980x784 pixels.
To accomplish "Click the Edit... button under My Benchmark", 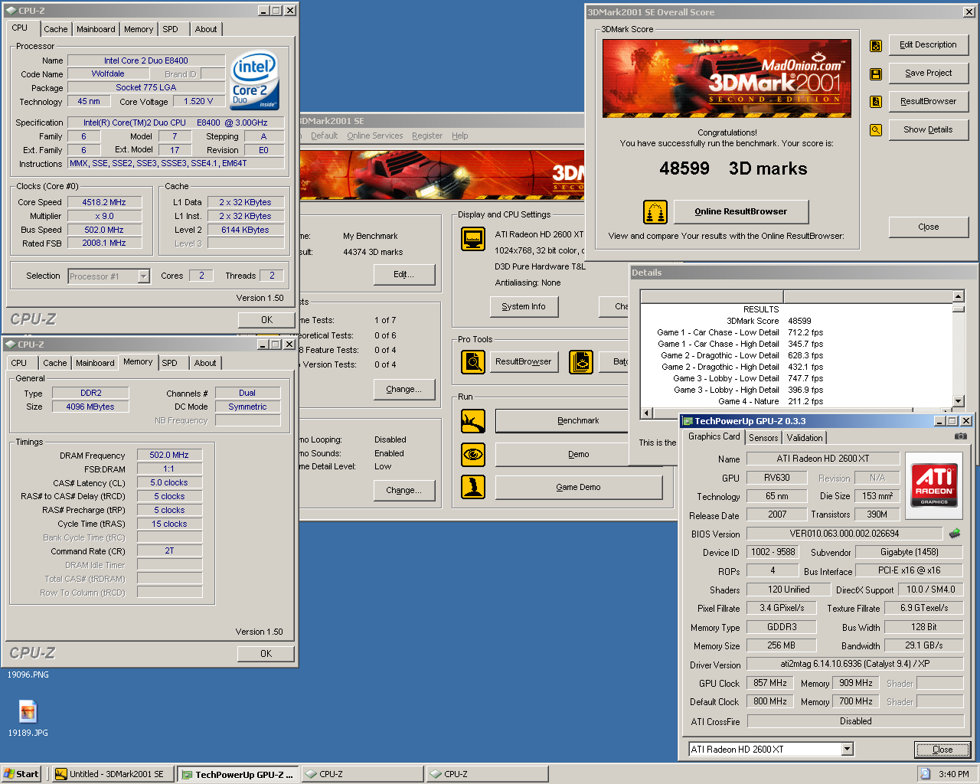I will tap(404, 274).
